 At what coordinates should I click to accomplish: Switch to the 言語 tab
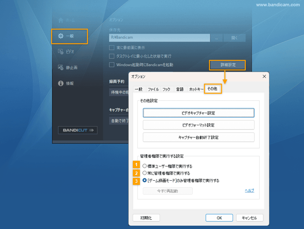pyautogui.click(x=179, y=89)
